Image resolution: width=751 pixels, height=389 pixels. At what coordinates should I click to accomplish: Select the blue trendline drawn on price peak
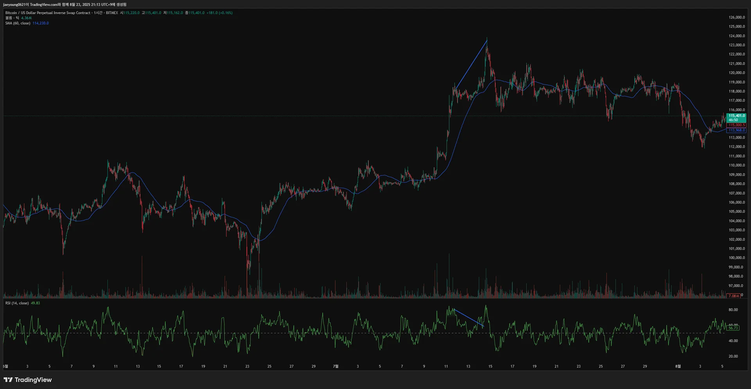point(471,65)
